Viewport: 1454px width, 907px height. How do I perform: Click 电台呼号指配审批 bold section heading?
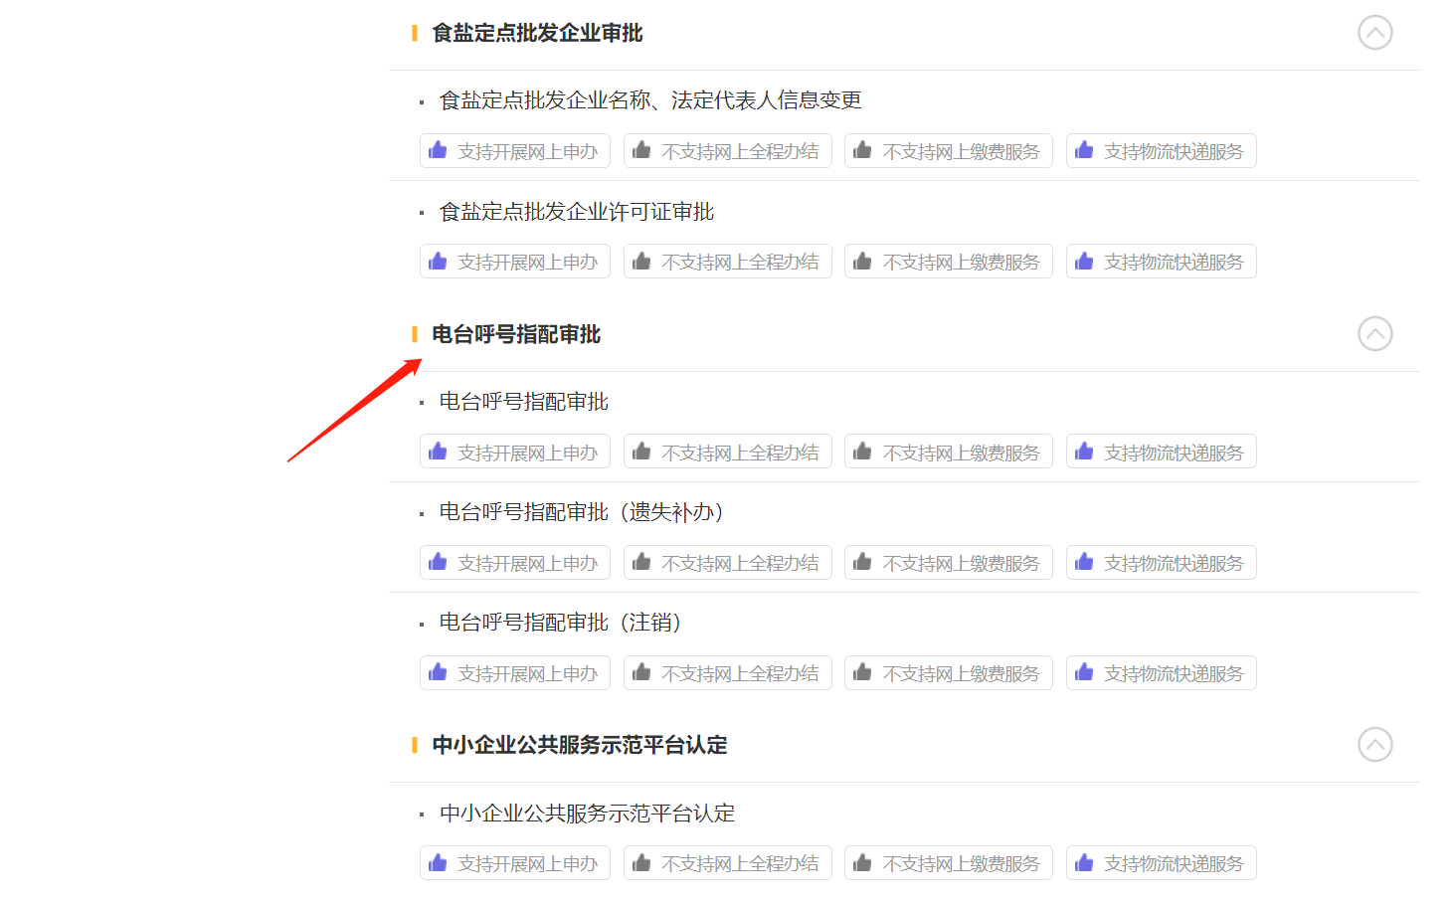coord(516,334)
